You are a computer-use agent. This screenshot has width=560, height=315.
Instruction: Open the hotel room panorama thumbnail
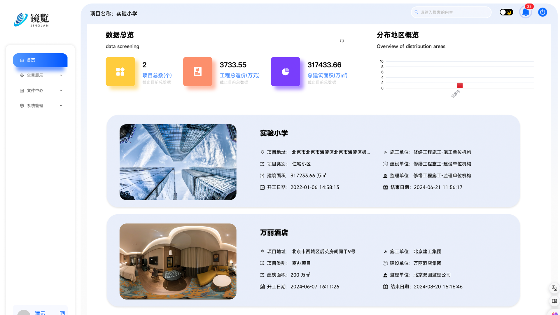[178, 261]
